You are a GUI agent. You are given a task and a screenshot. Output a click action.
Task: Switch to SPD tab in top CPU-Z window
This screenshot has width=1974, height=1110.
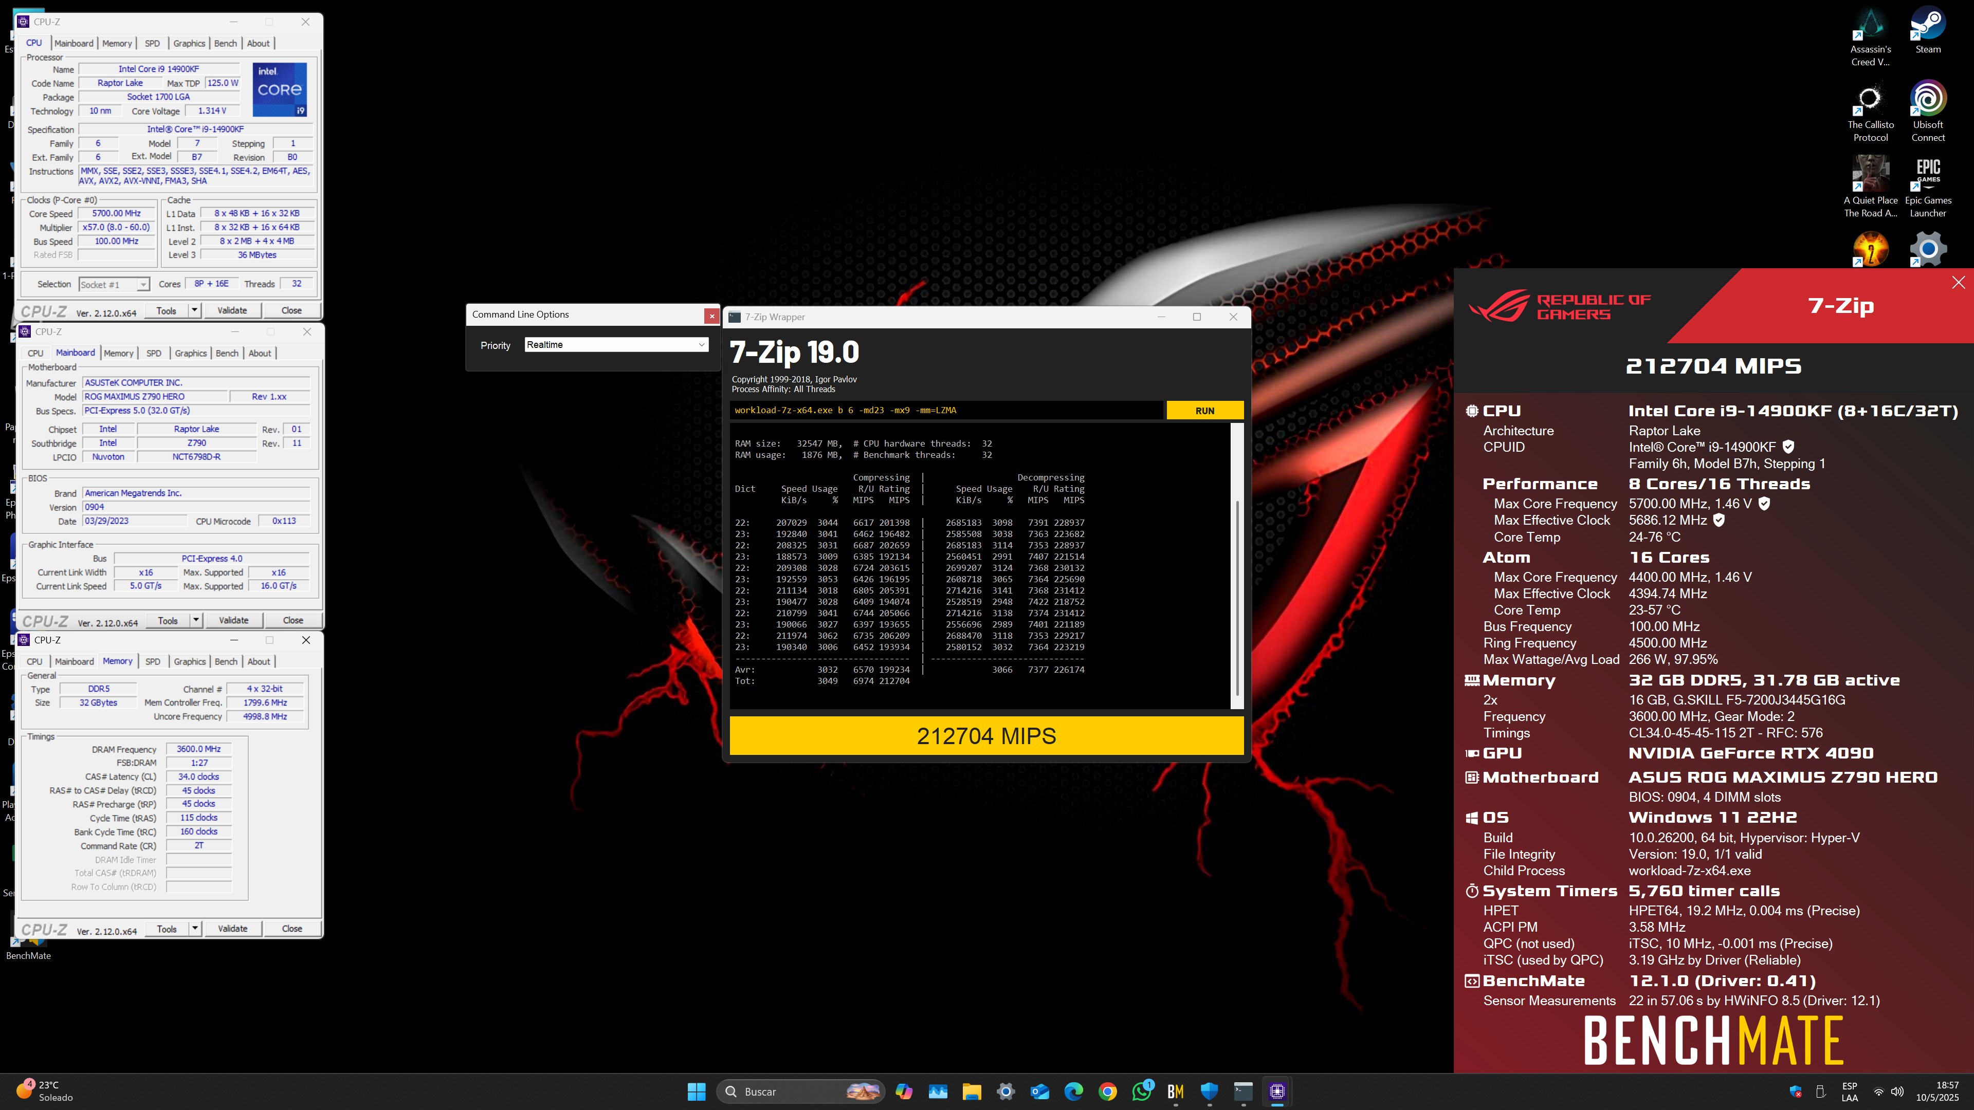coord(153,44)
